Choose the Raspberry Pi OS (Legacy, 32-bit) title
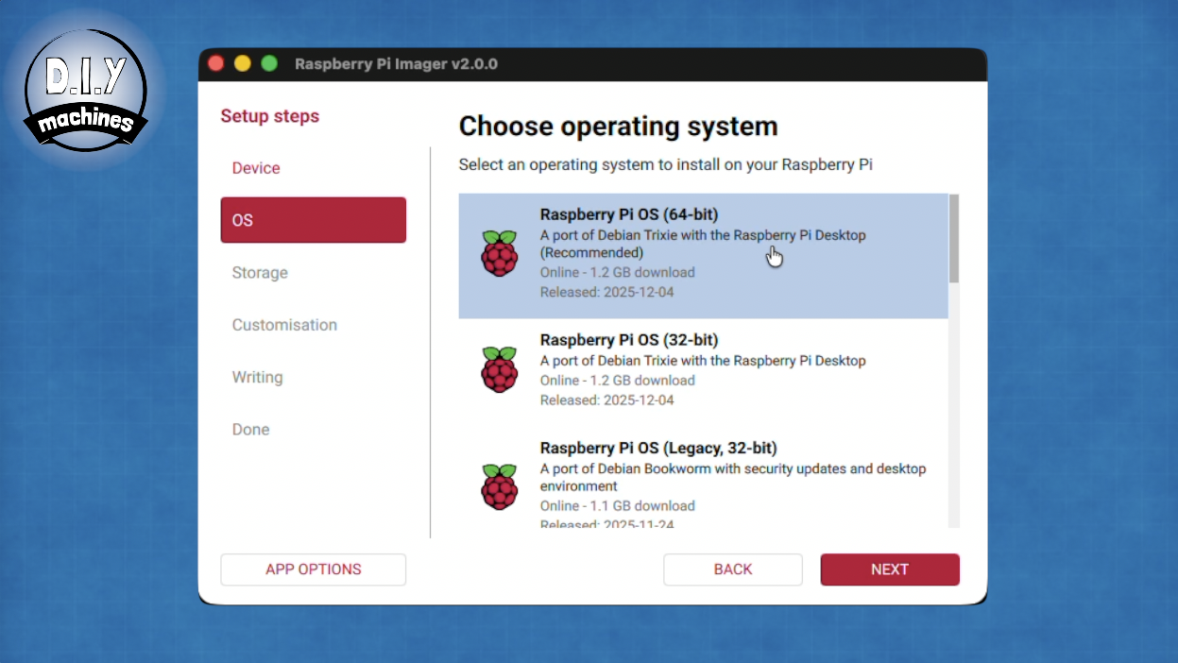The height and width of the screenshot is (663, 1178). click(658, 448)
